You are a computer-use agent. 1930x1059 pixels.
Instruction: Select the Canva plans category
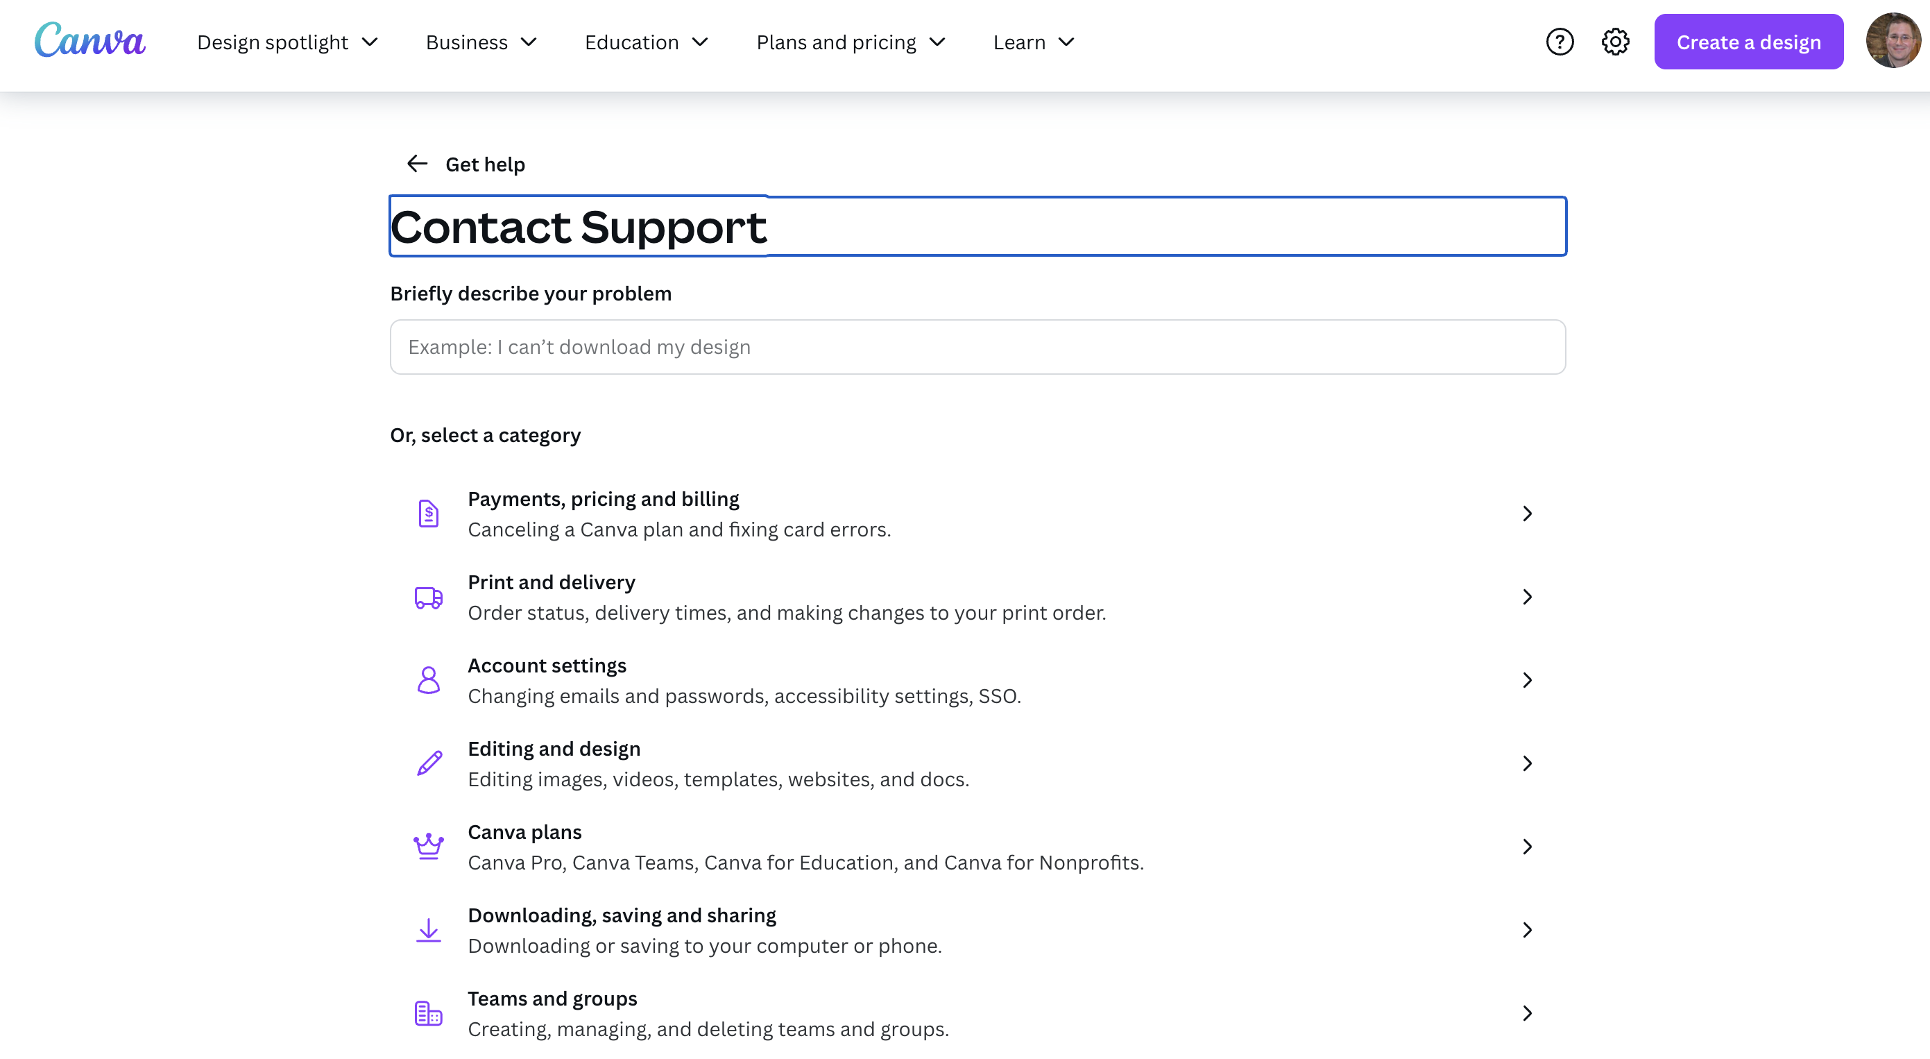coord(977,847)
